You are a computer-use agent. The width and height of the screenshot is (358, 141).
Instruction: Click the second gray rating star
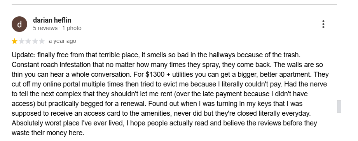[21, 41]
